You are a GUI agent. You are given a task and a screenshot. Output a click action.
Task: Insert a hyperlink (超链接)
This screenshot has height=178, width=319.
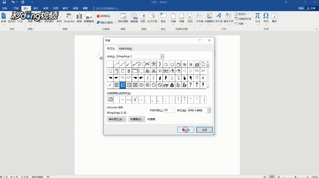(134, 18)
